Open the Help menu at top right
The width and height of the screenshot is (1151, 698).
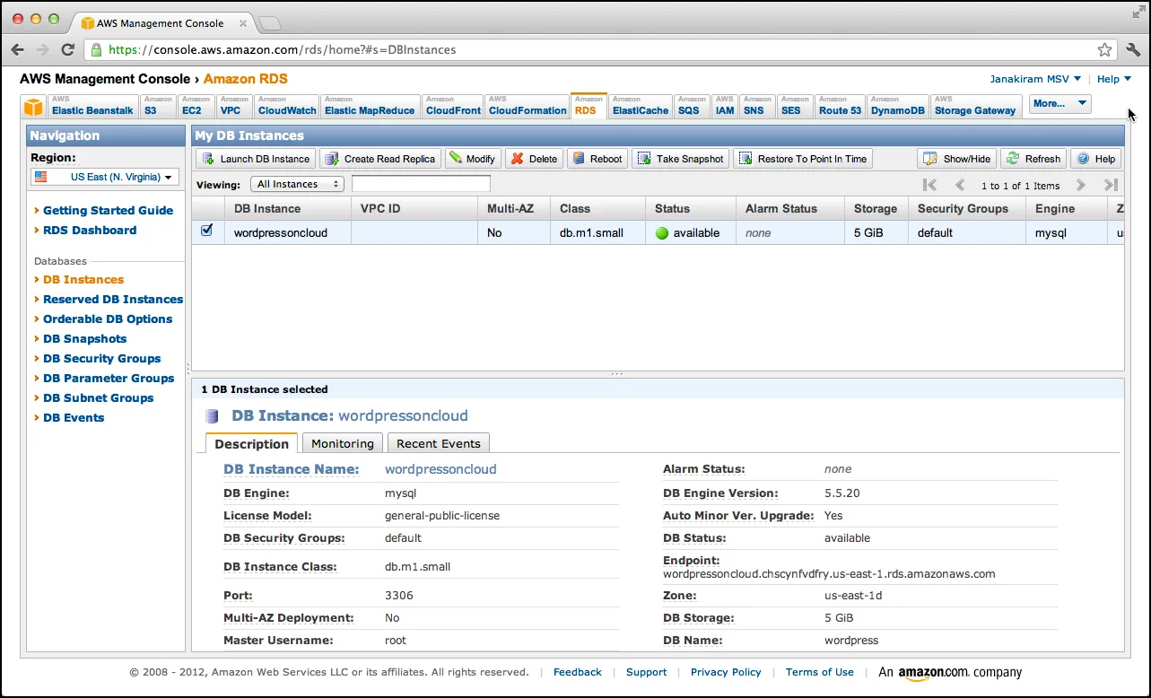coord(1113,79)
